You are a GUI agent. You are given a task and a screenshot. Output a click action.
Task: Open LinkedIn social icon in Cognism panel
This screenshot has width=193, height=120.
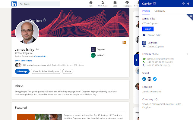point(144,79)
